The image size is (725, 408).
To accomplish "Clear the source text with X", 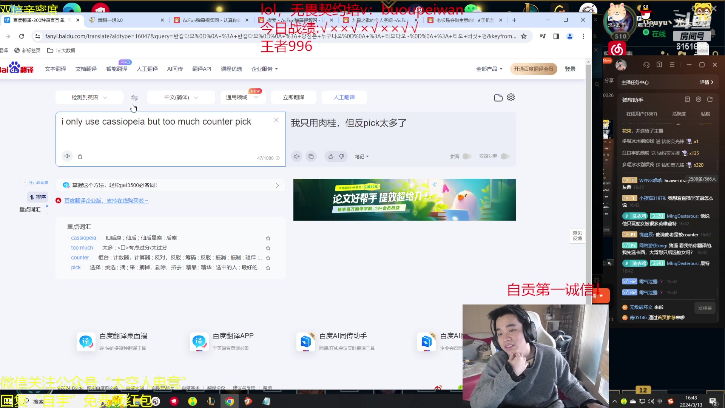I will (x=276, y=120).
